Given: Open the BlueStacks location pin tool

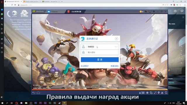Looking at the screenshot, I should (x=159, y=93).
